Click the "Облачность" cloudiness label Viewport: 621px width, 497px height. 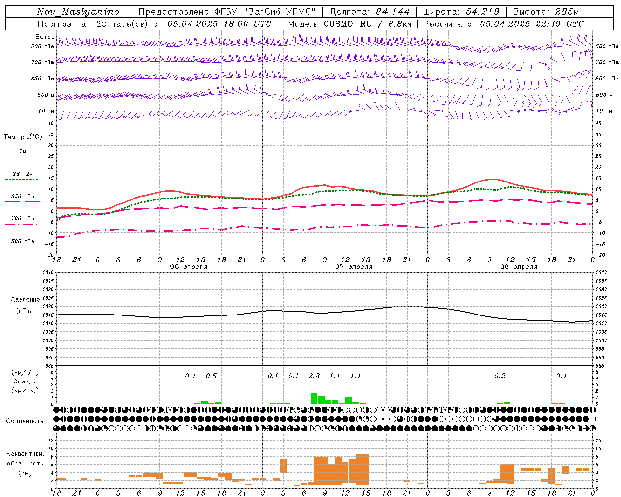point(25,421)
